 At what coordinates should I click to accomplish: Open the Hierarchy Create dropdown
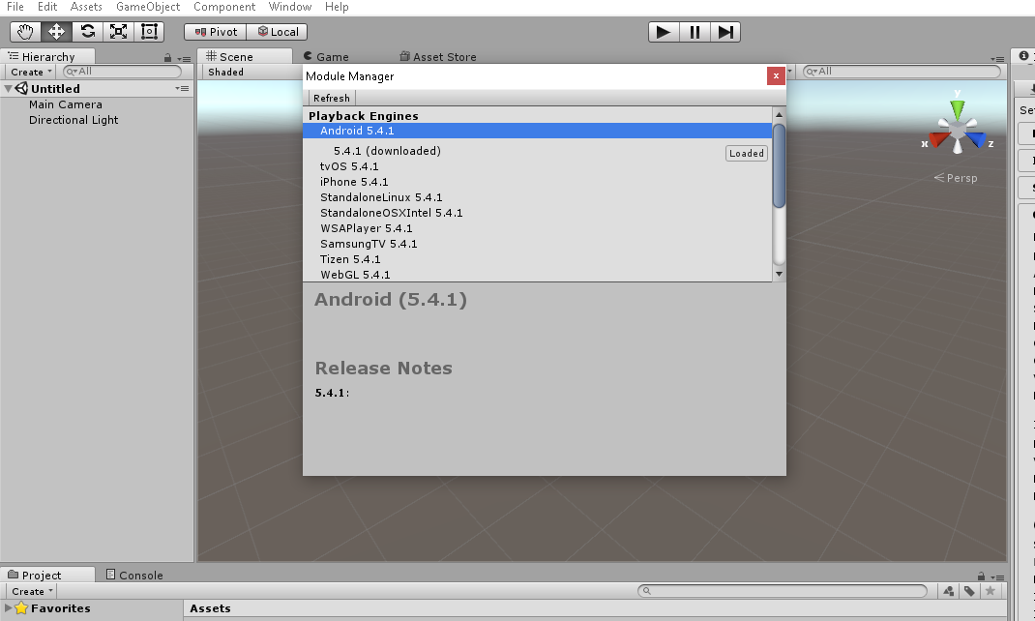31,72
